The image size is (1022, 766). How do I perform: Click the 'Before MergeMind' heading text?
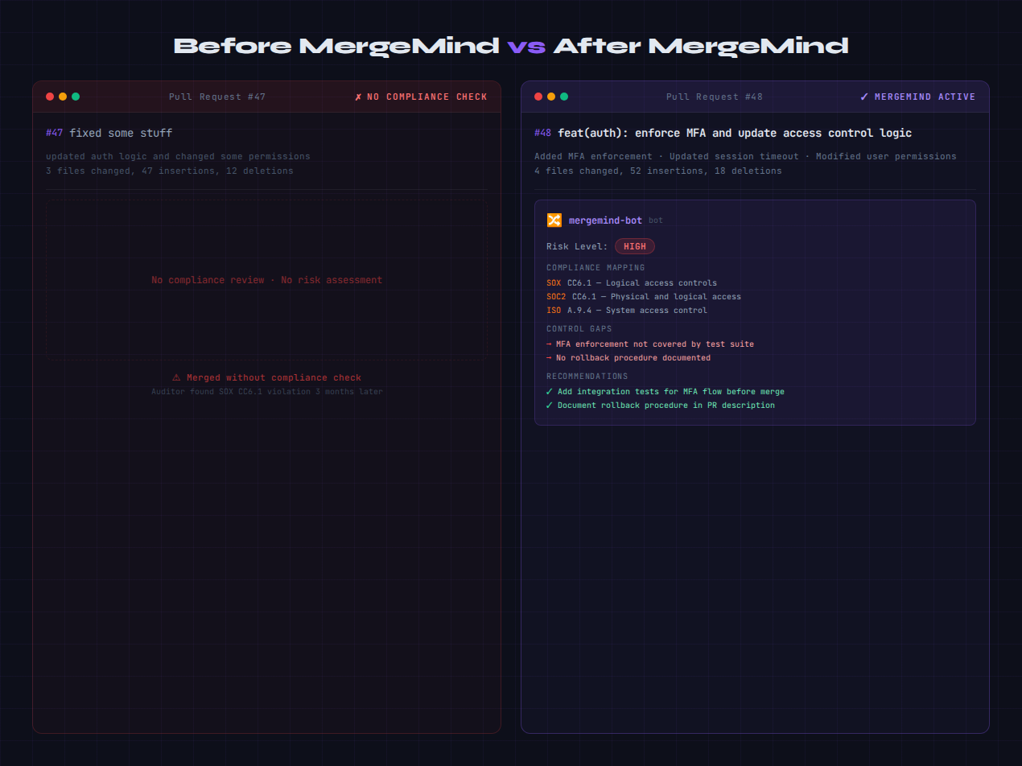click(x=336, y=46)
